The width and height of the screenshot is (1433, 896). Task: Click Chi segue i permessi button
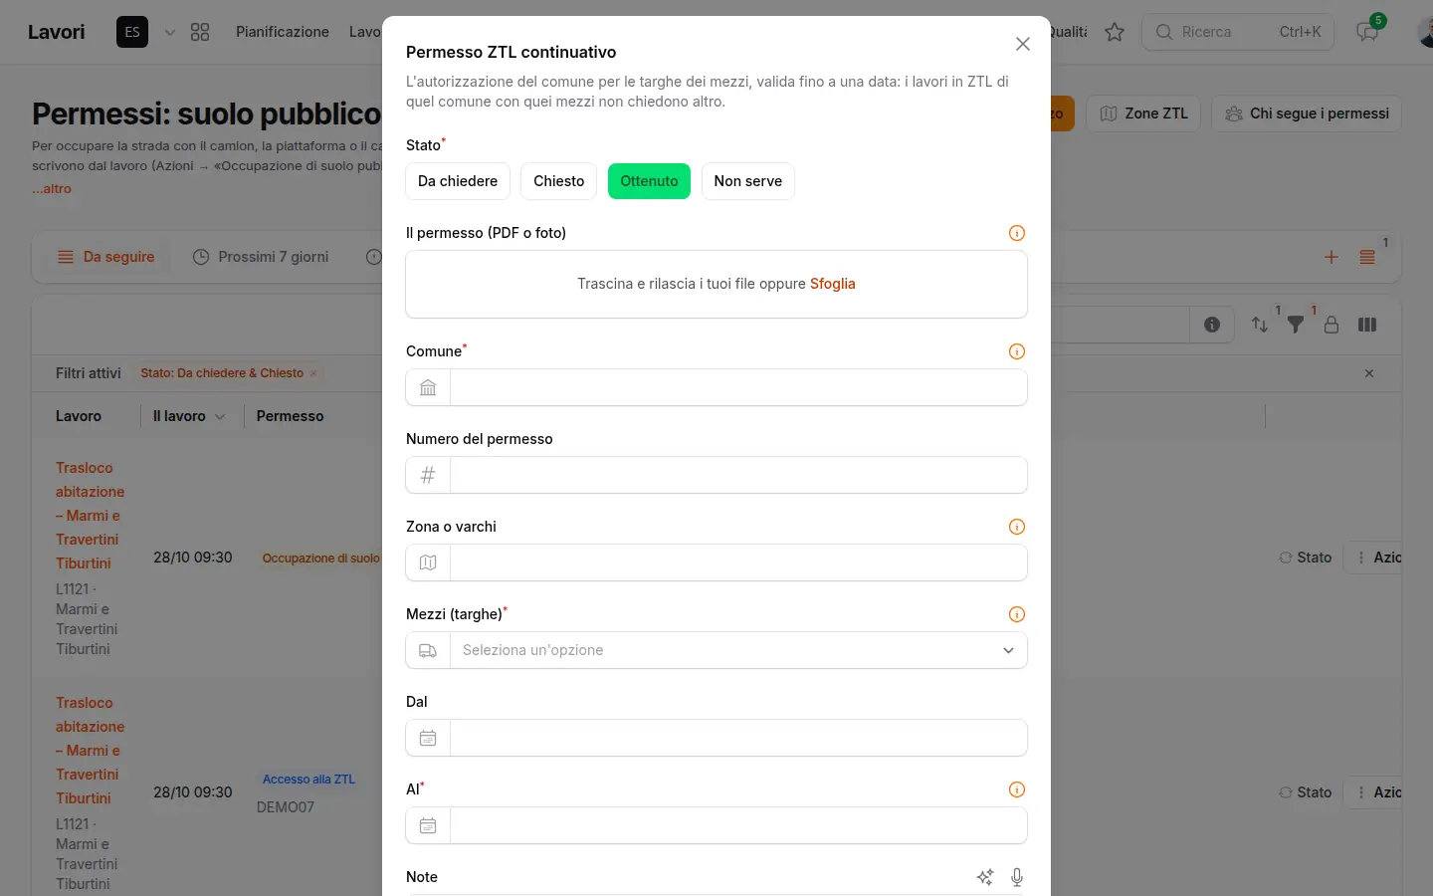click(x=1307, y=113)
